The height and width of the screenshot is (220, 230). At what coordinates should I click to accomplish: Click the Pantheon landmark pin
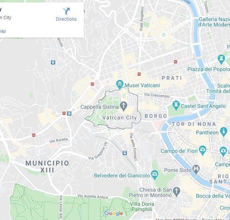(224, 132)
